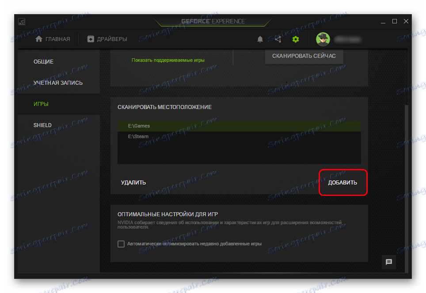Click the share icon in header
The height and width of the screenshot is (293, 426).
278,39
